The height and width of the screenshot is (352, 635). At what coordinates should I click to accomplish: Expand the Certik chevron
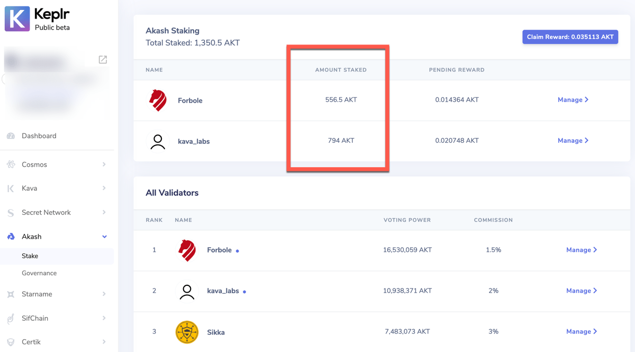[104, 342]
